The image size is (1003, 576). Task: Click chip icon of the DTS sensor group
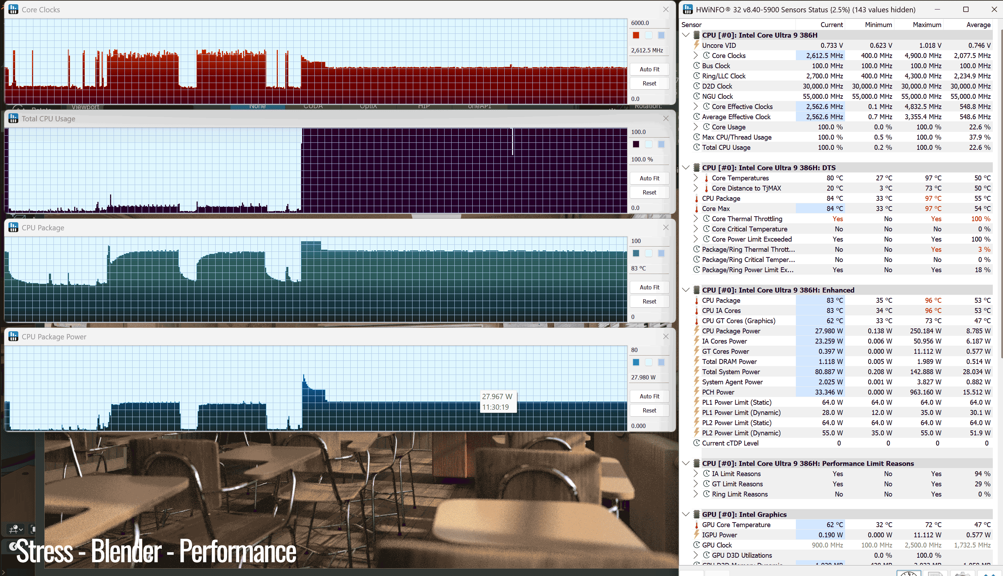click(696, 168)
